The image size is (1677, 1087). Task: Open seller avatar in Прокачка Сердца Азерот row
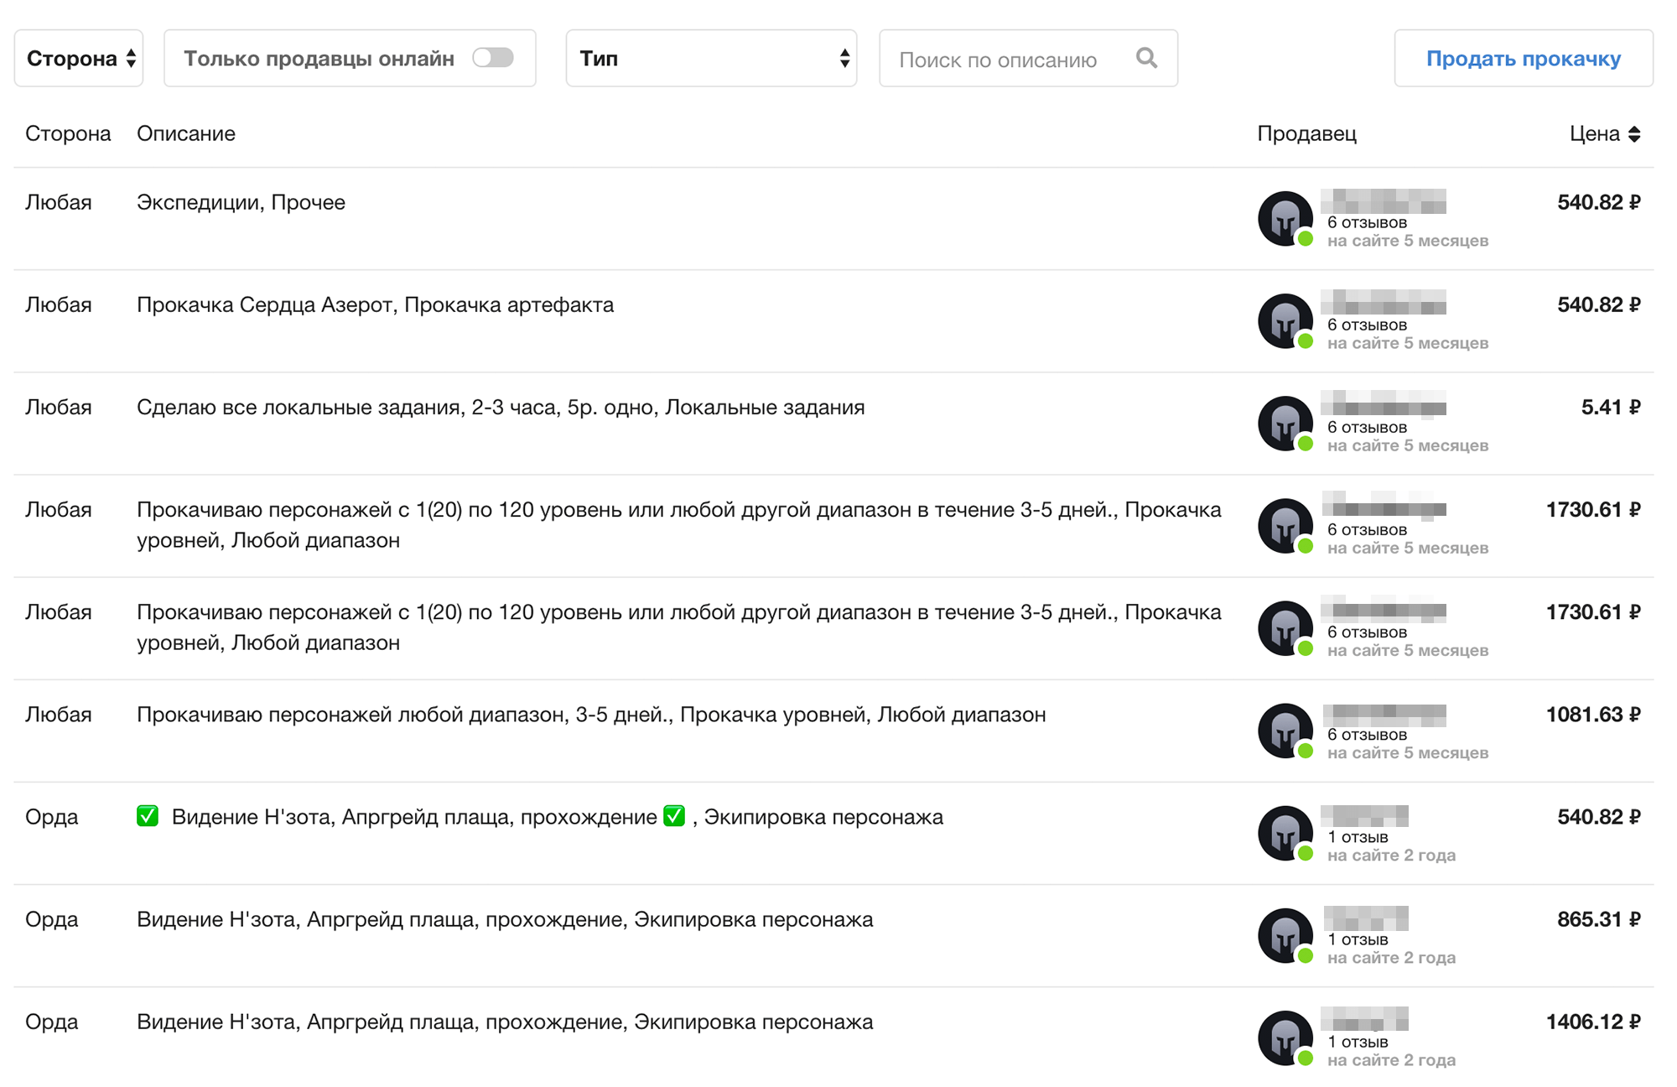(x=1285, y=320)
